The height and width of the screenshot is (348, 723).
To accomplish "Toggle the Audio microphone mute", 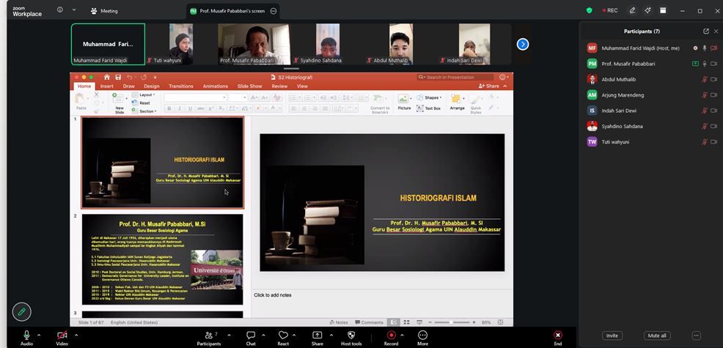I will coord(26,335).
